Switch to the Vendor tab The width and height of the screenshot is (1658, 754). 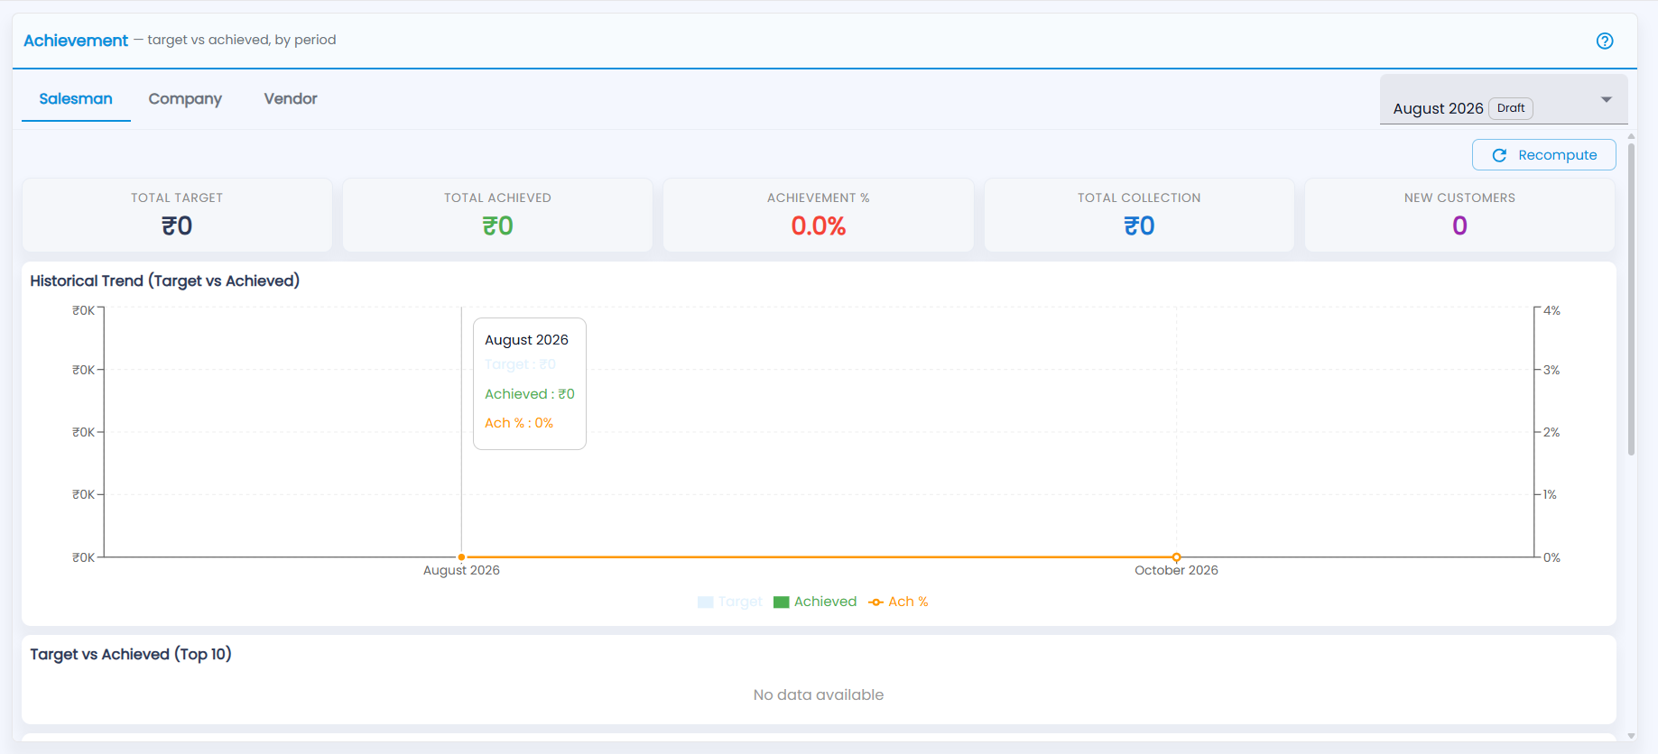pos(291,99)
